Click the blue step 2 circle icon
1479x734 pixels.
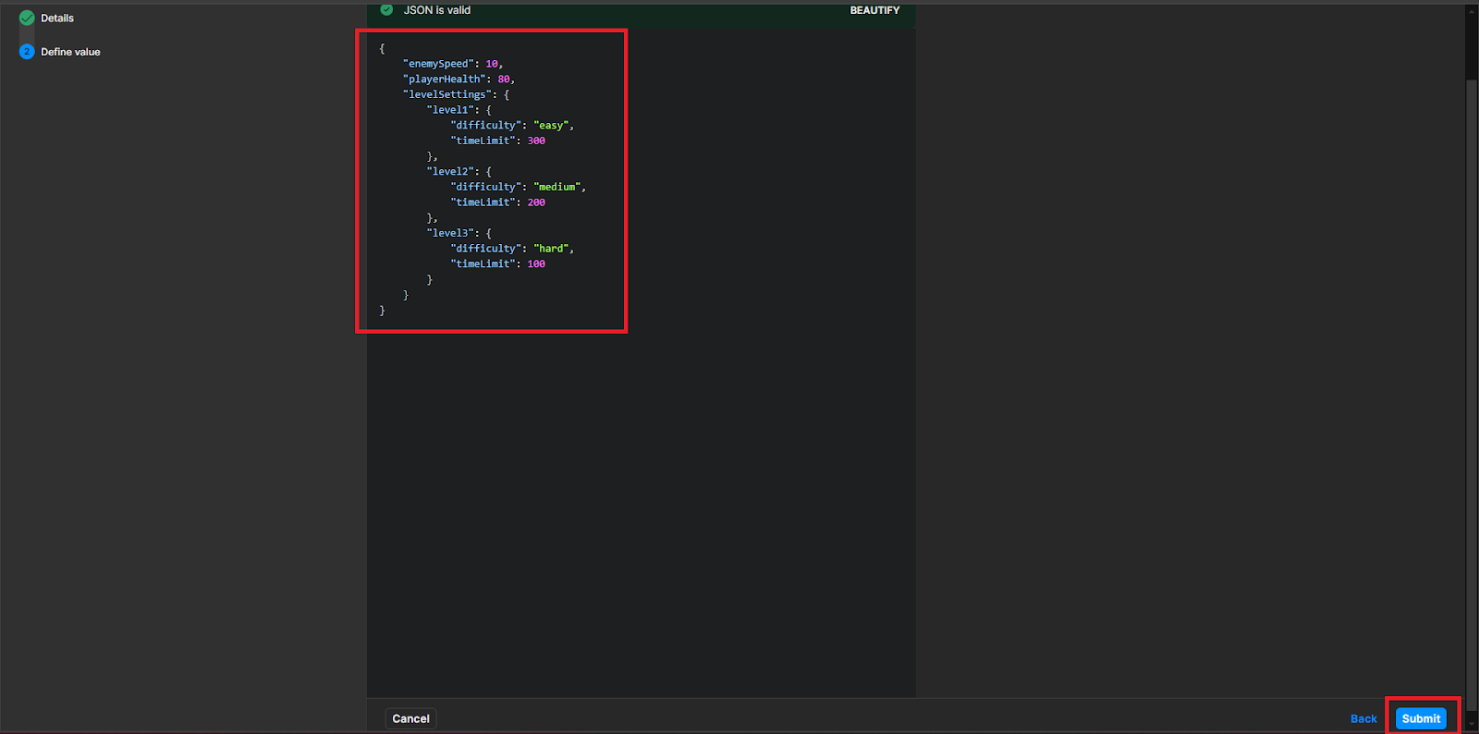[x=27, y=52]
